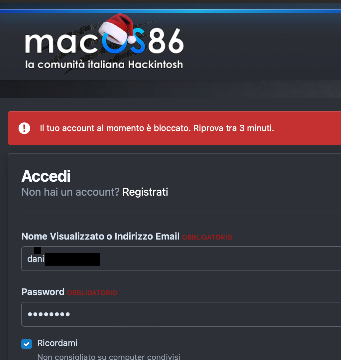
Task: Click the Ricordami label text
Action: coord(57,343)
